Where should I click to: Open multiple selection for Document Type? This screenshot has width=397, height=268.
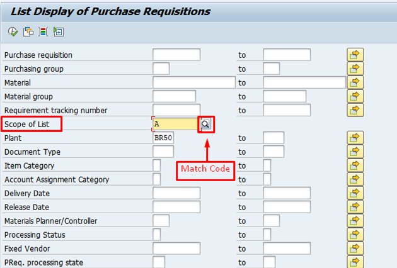pyautogui.click(x=355, y=152)
